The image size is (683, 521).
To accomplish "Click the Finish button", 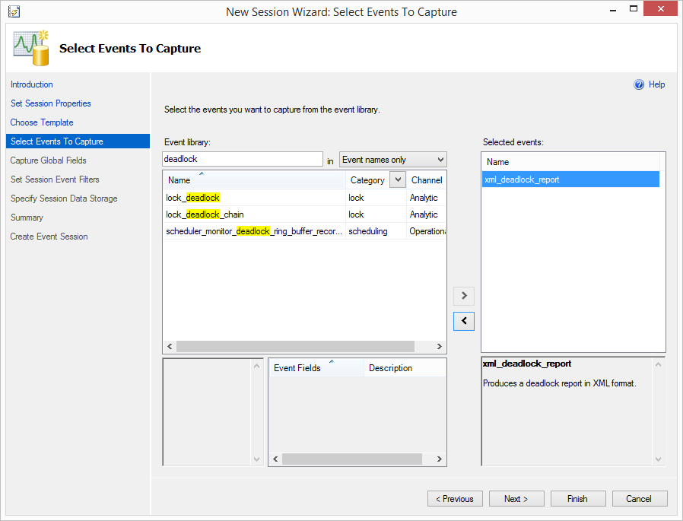I will coord(577,499).
